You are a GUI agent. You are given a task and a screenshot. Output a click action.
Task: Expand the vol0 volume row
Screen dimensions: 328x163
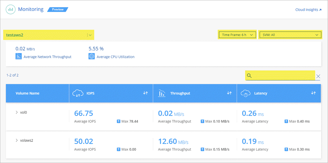tap(17, 112)
